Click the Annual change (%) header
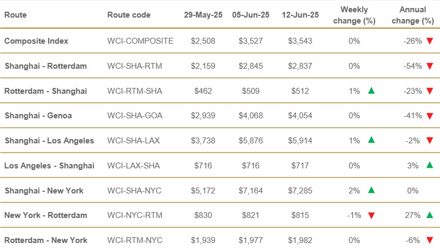 click(x=412, y=15)
